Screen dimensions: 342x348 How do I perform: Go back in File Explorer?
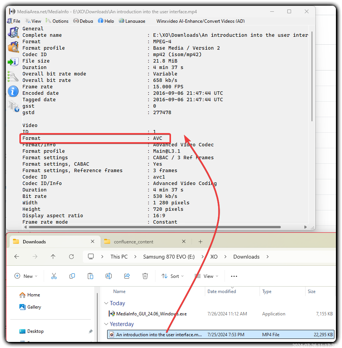(17, 257)
